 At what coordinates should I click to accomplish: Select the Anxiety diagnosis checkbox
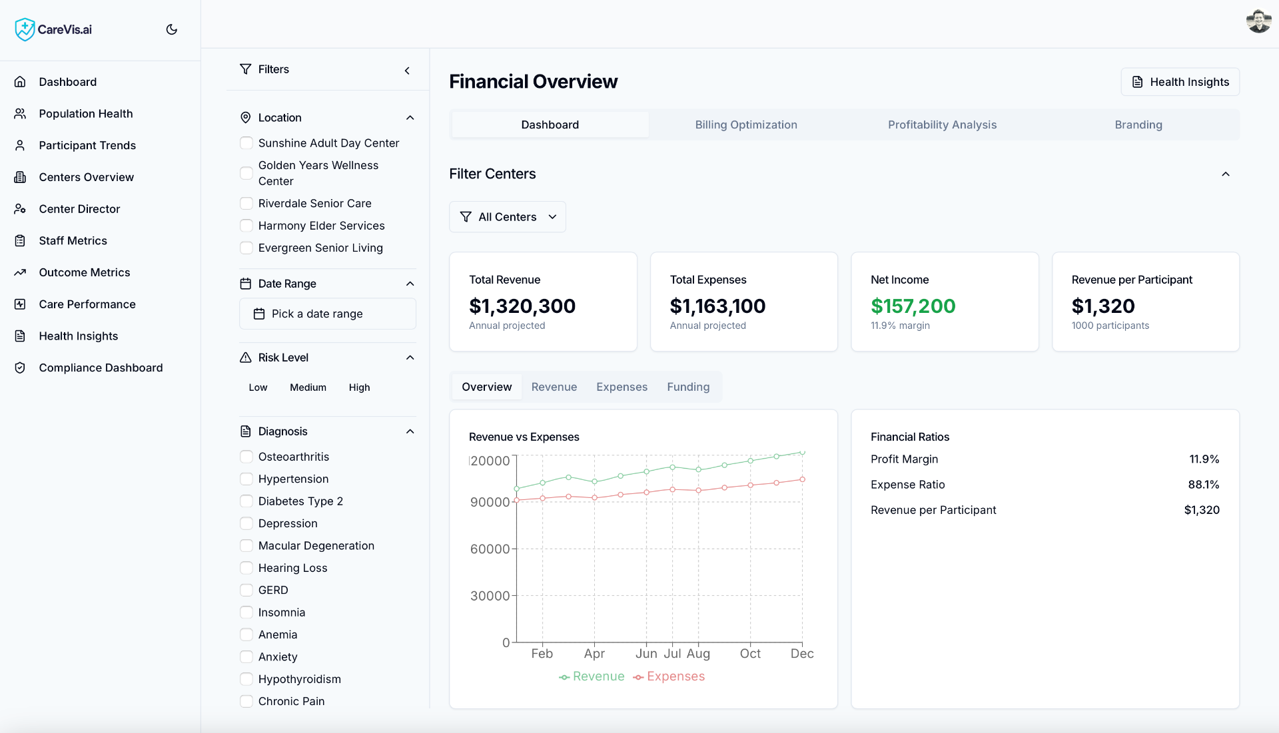point(246,657)
